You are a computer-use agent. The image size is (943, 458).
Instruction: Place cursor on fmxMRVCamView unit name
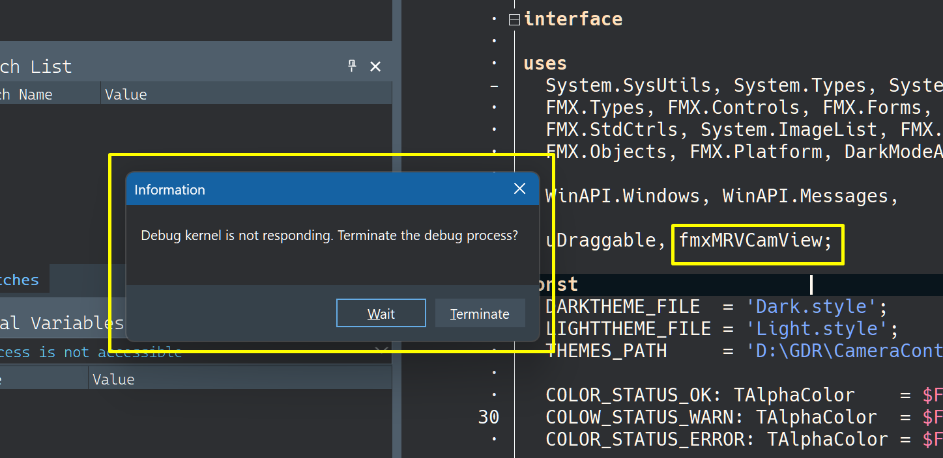751,241
